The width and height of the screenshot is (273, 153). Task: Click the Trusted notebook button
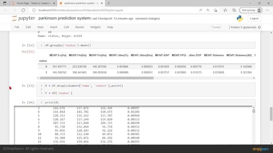pos(216,27)
